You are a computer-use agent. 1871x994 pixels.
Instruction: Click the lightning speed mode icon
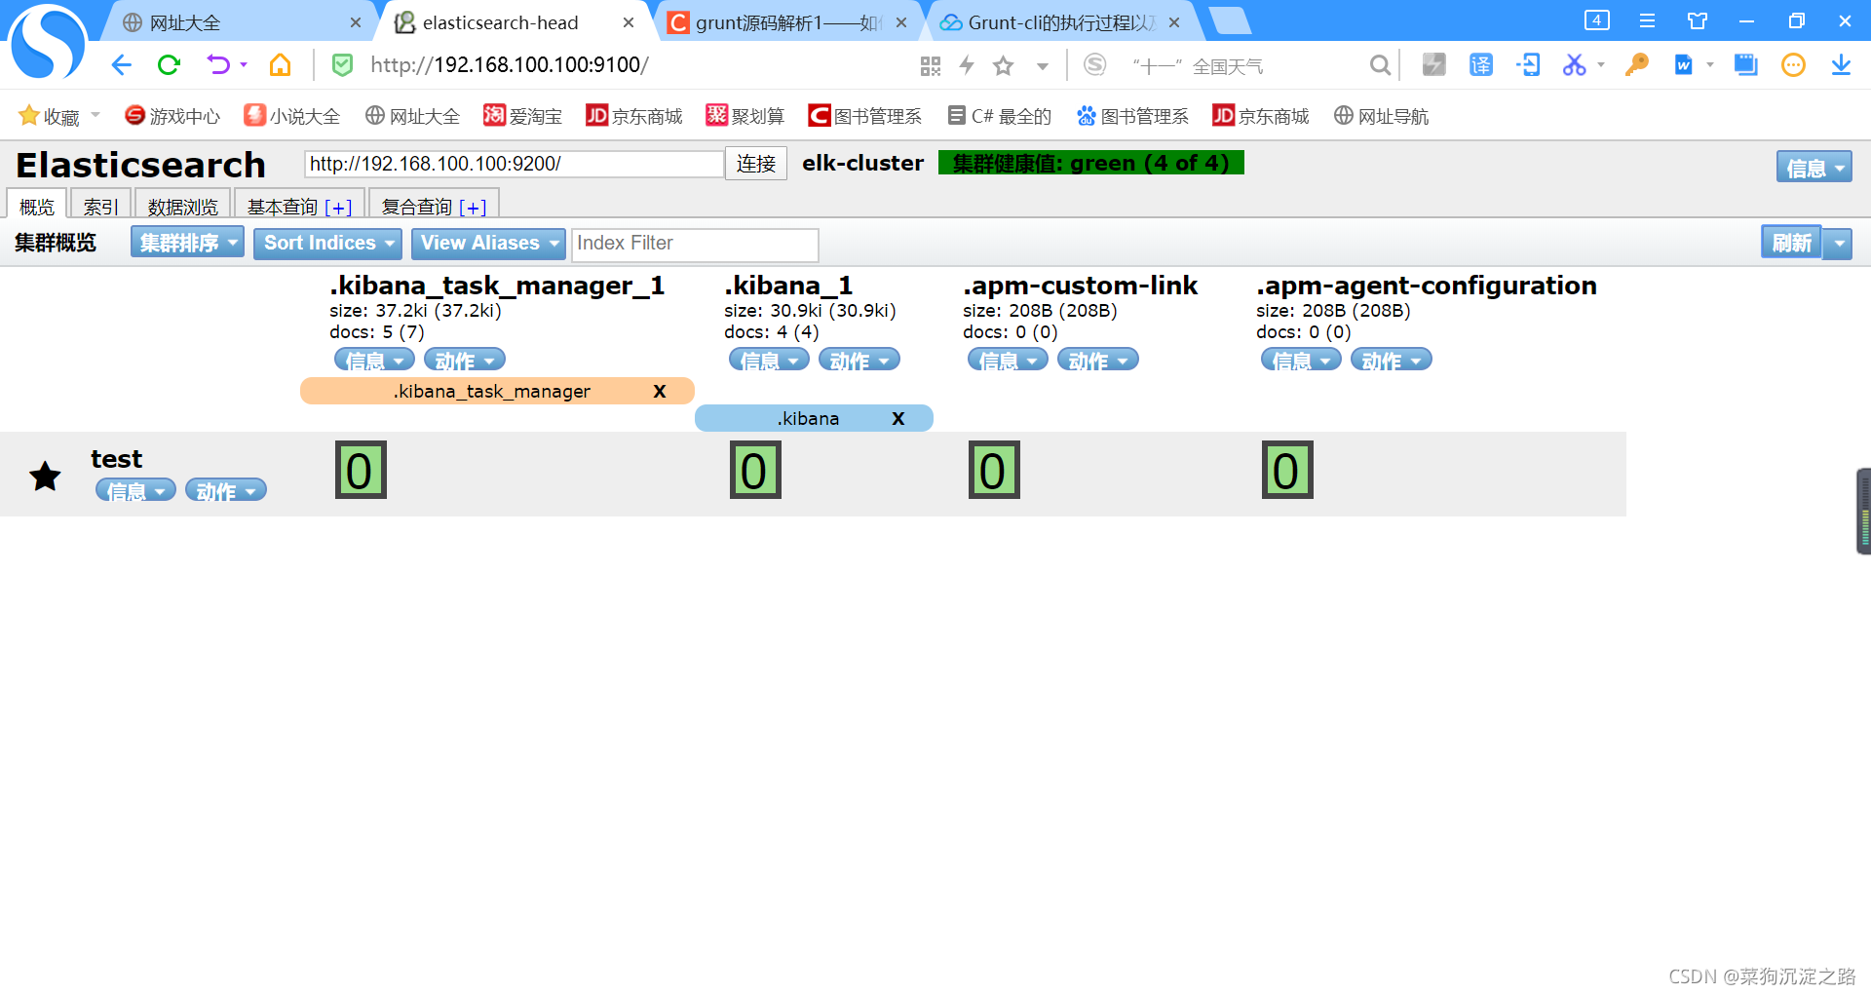coord(967,65)
